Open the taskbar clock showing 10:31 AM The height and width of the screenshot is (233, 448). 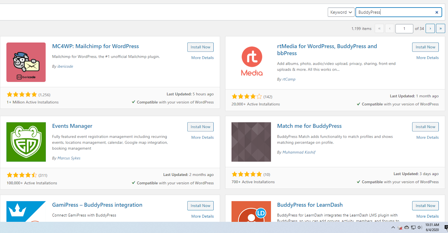pos(432,227)
